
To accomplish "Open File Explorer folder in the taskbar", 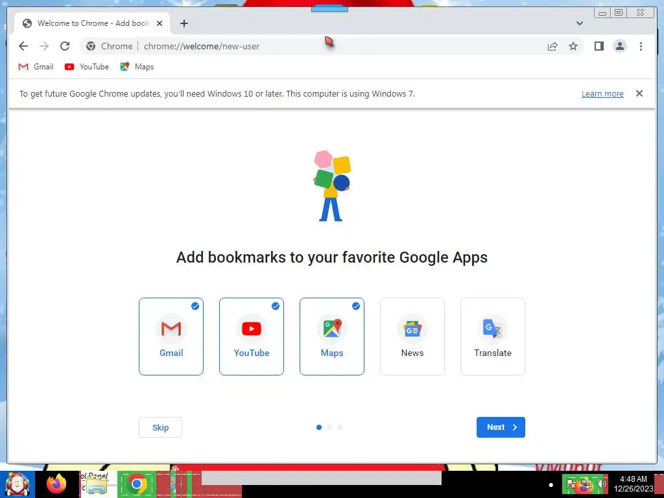I will pos(97,484).
